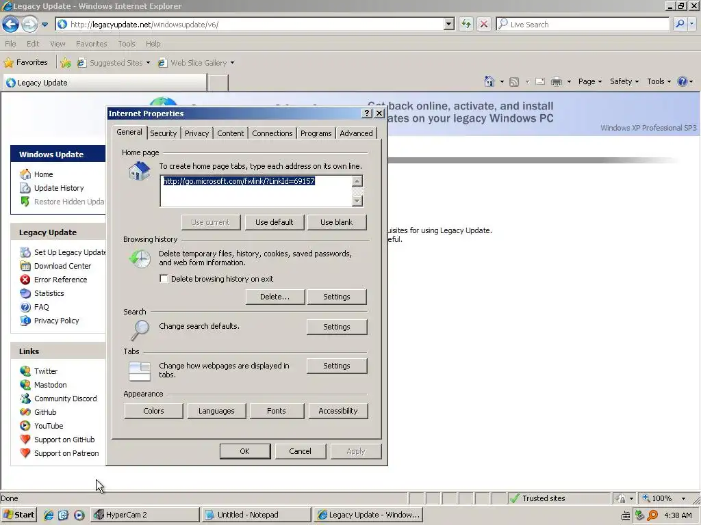Click the Use blank button
Viewport: 701px width, 525px height.
click(337, 222)
